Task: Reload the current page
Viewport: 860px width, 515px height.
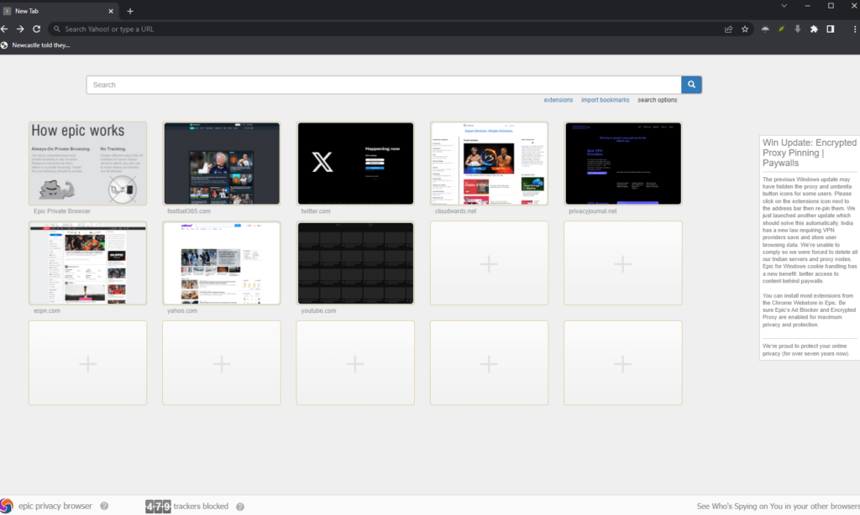Action: click(x=37, y=29)
